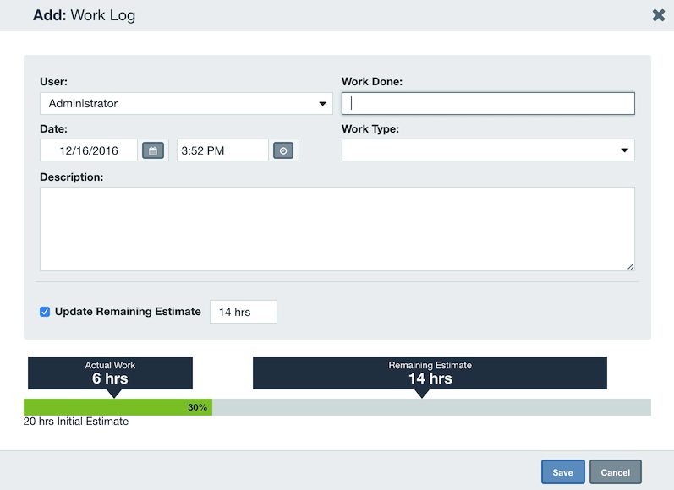Grab the Description resize handle corner
This screenshot has width=674, height=490.
pyautogui.click(x=630, y=267)
